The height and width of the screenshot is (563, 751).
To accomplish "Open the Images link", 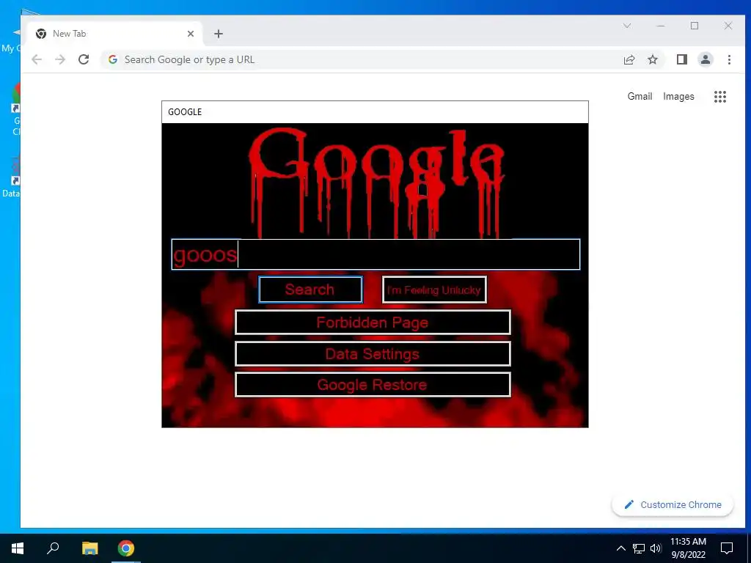I will point(678,96).
